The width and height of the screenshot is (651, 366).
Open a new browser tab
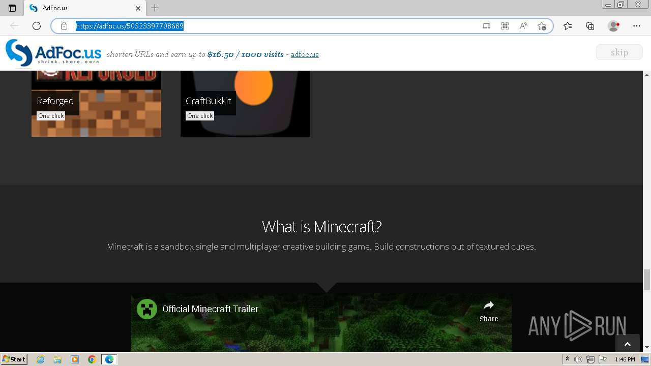[x=155, y=8]
